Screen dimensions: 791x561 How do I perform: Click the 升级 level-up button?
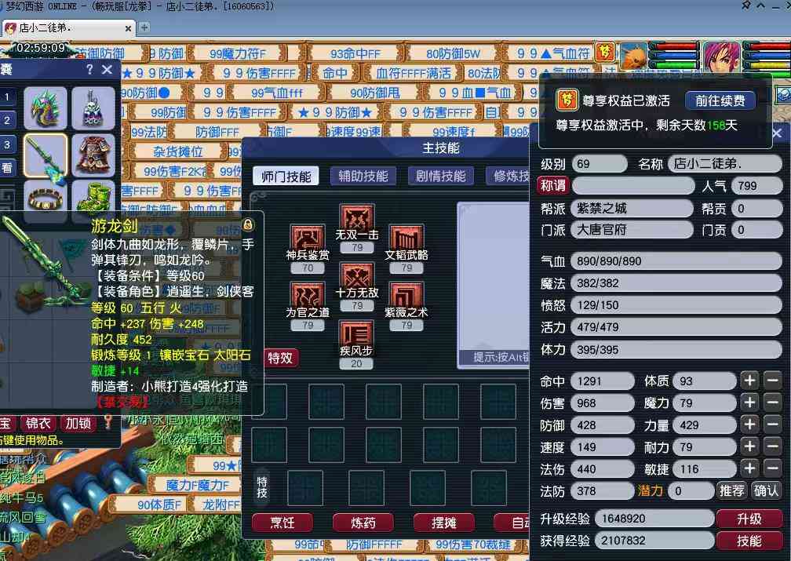coord(749,519)
